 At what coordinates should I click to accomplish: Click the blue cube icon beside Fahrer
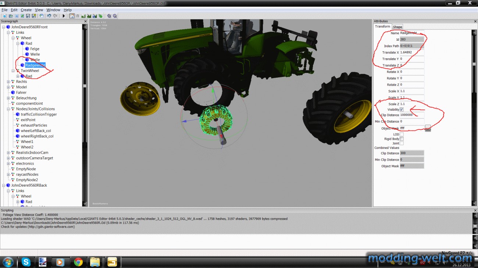coord(13,92)
